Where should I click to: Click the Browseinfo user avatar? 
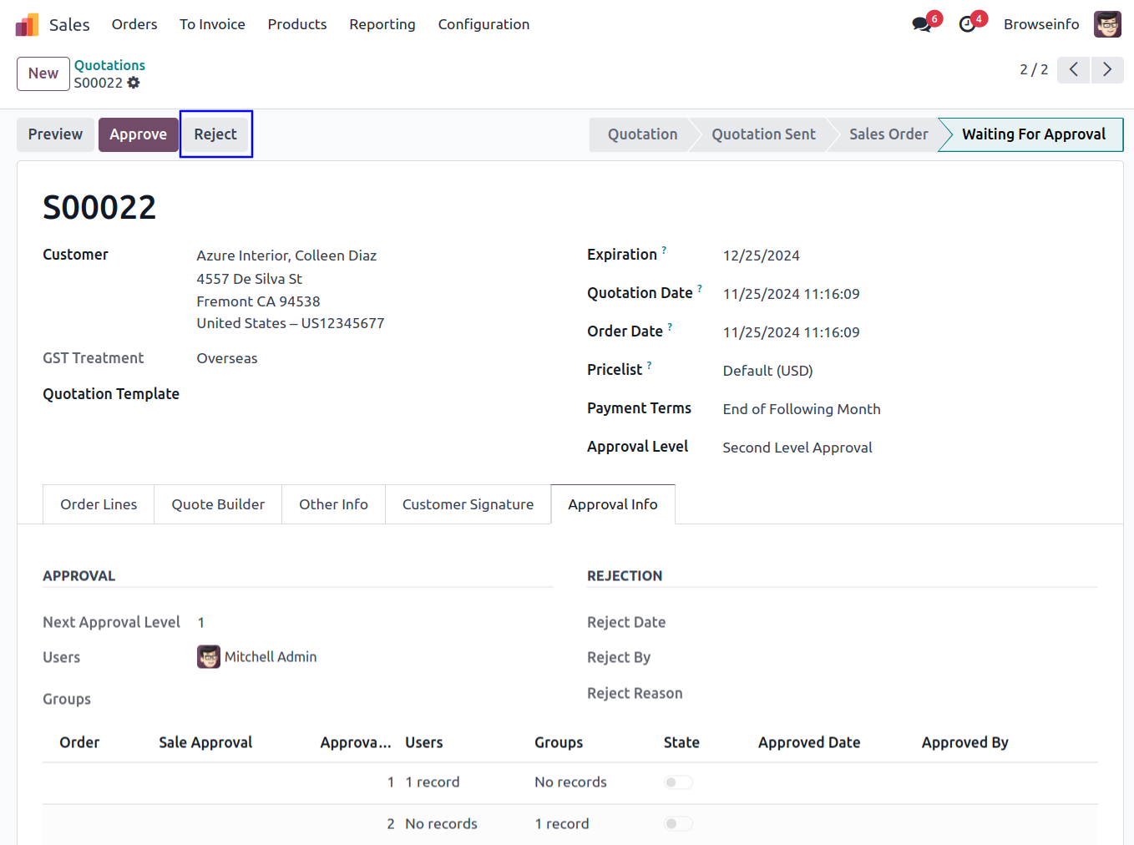coord(1107,25)
